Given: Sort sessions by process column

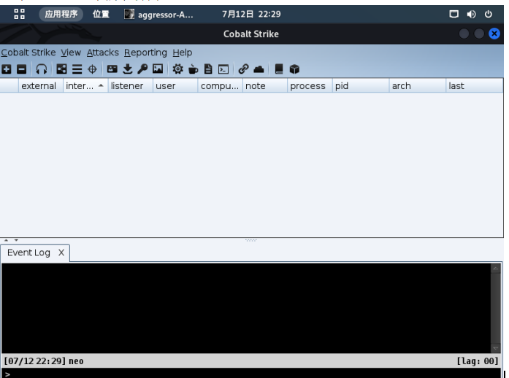Looking at the screenshot, I should pyautogui.click(x=310, y=86).
